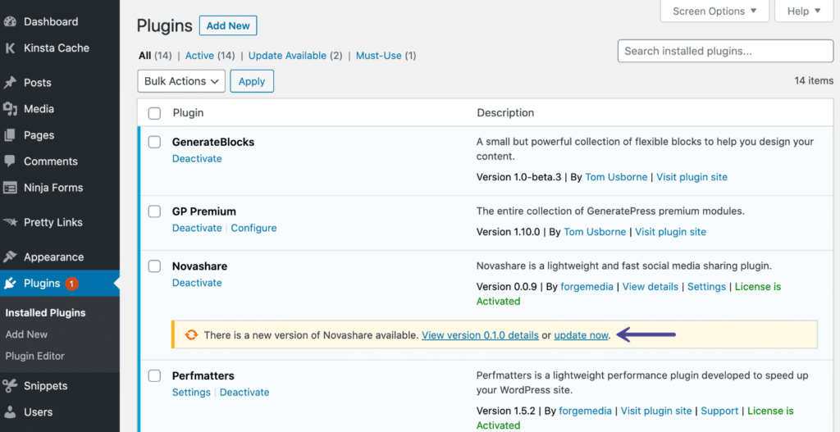
Task: Visit GP Premium plugin site link
Action: tap(670, 232)
